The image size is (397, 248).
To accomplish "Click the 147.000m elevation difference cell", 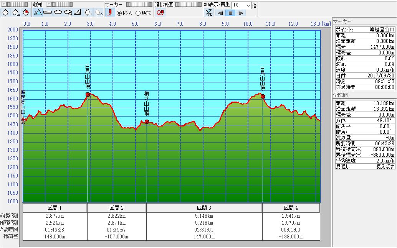I will point(204,237).
